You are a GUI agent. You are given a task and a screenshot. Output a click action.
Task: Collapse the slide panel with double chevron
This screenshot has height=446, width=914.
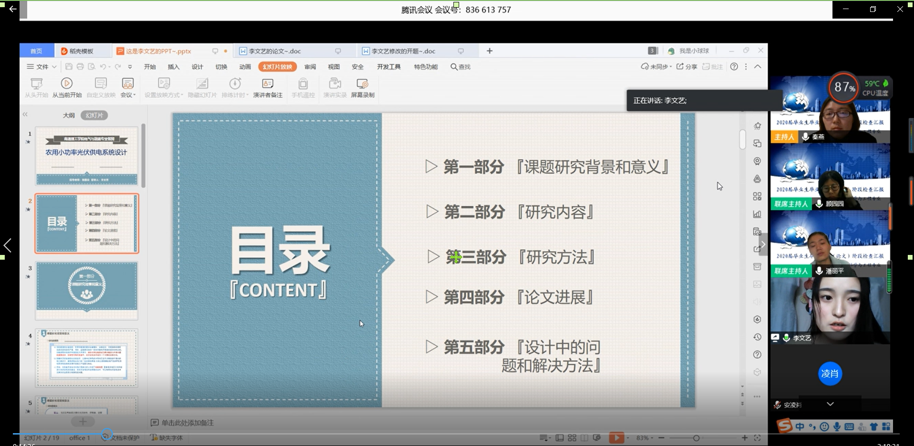tap(25, 114)
